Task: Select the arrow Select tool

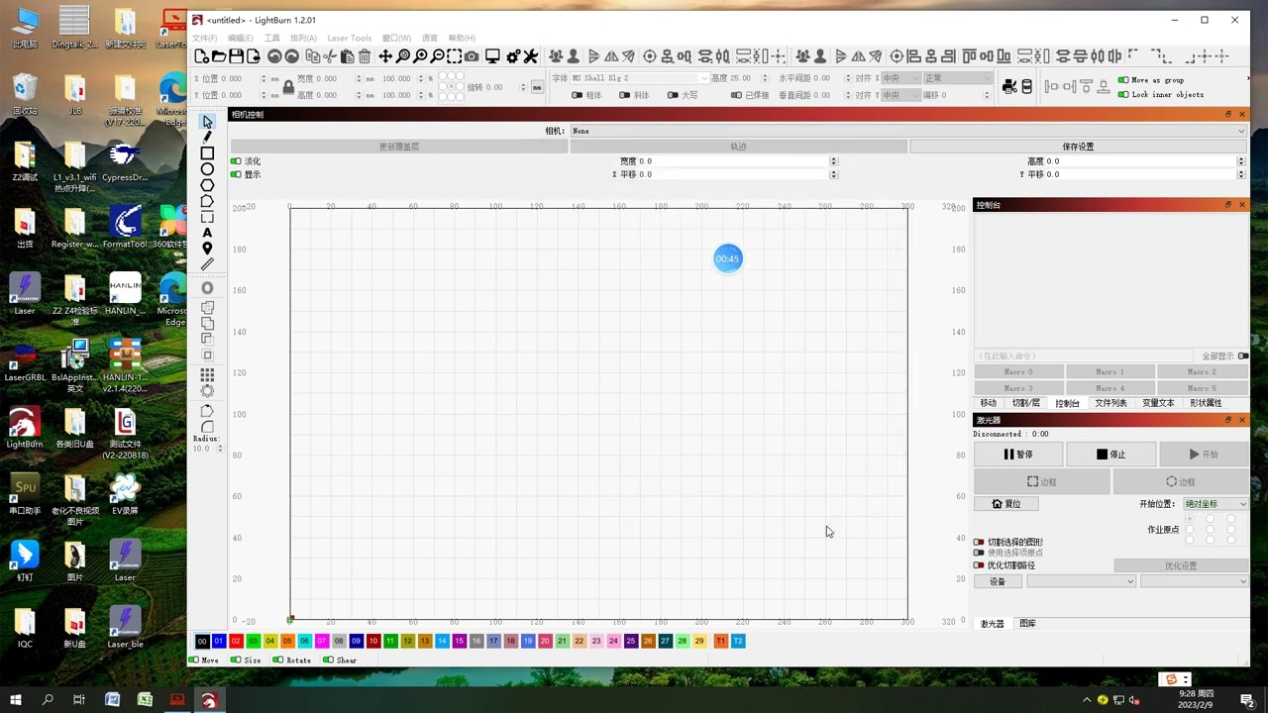Action: coord(207,121)
